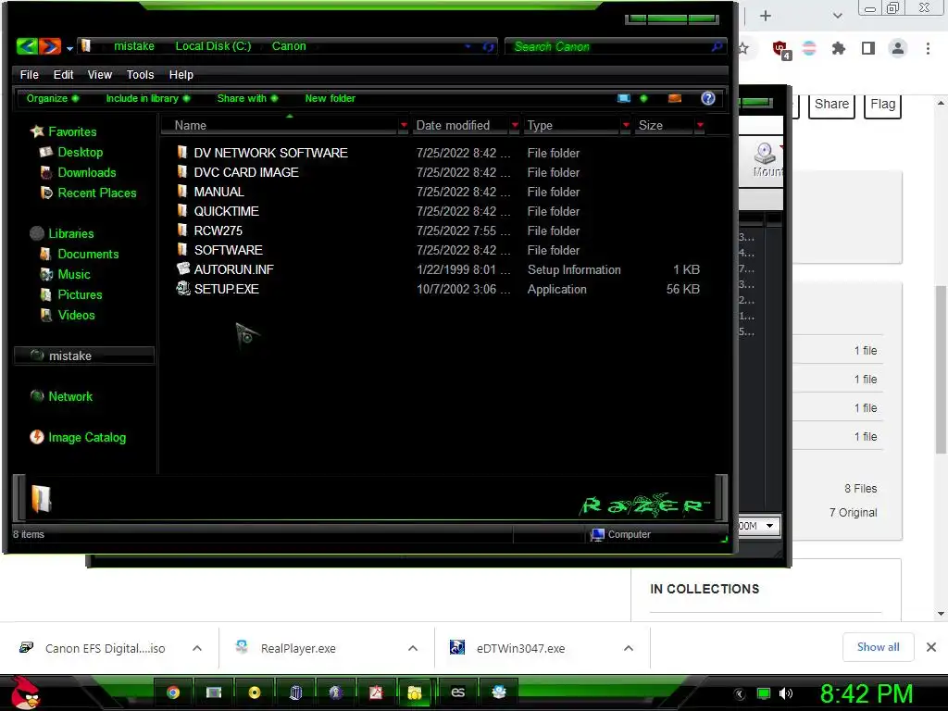Open the View menu
This screenshot has width=948, height=711.
[100, 74]
